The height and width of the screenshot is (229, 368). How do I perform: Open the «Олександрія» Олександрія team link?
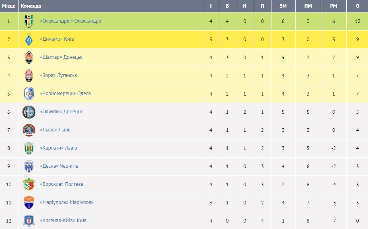coord(71,21)
